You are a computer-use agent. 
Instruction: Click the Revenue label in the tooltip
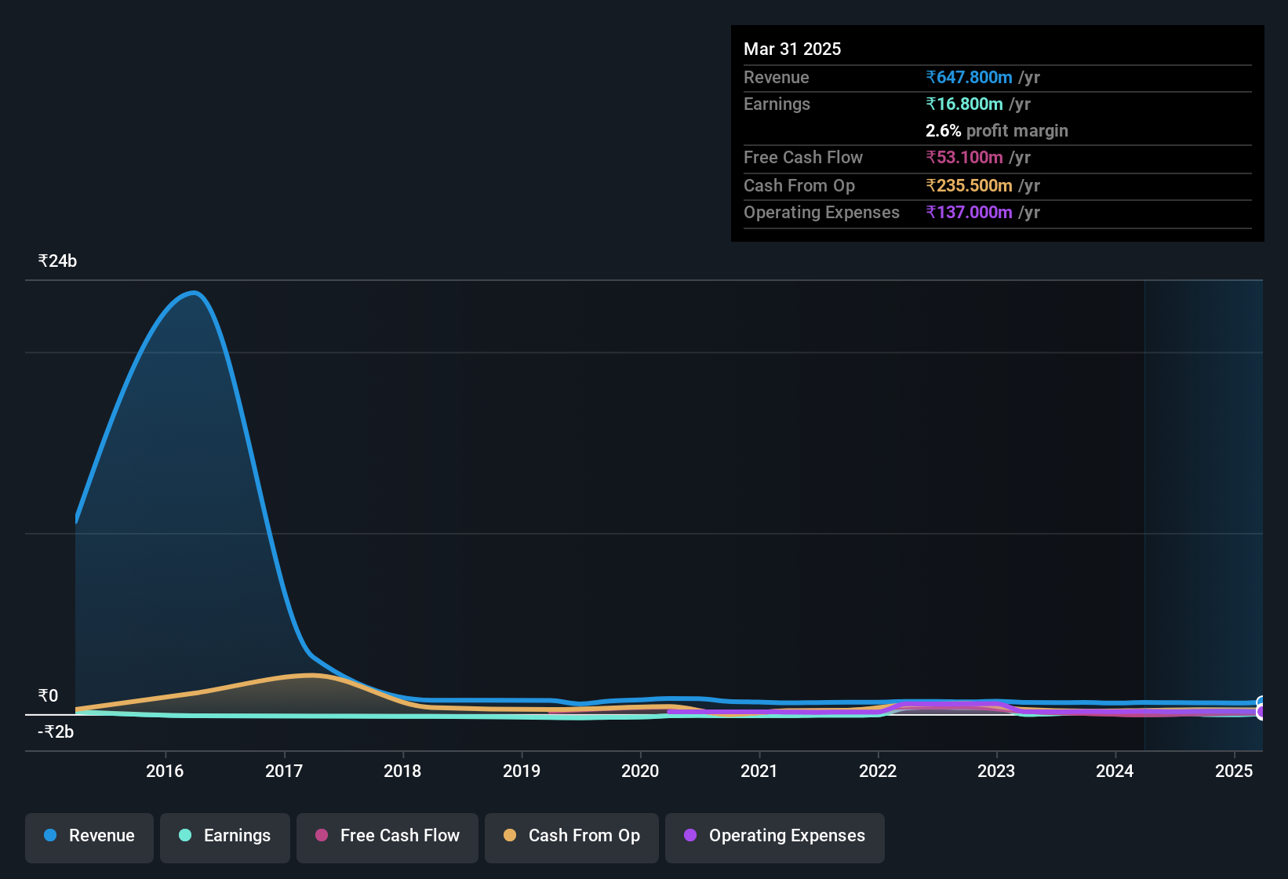click(776, 77)
